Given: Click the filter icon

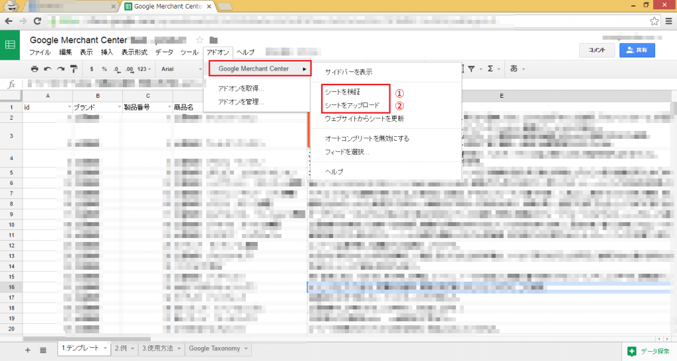Looking at the screenshot, I should tap(471, 69).
